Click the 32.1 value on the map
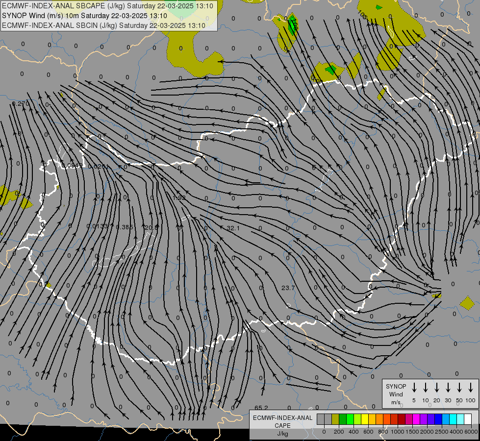Image resolution: width=480 pixels, height=441 pixels. coord(233,228)
